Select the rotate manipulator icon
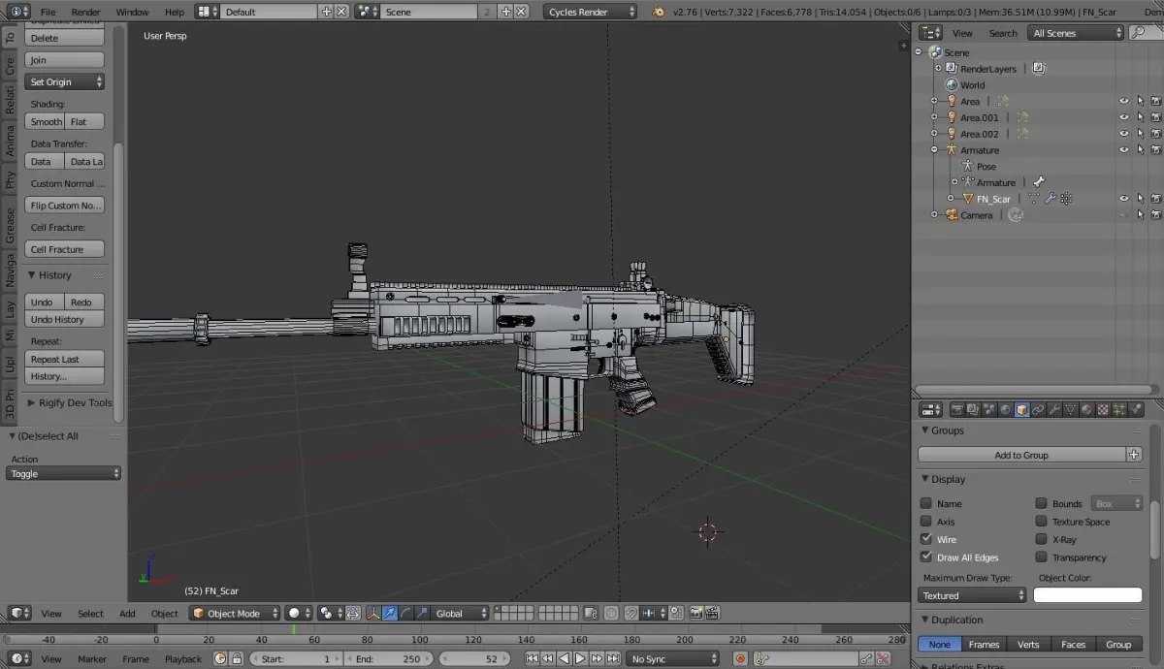The height and width of the screenshot is (669, 1164). (x=406, y=613)
